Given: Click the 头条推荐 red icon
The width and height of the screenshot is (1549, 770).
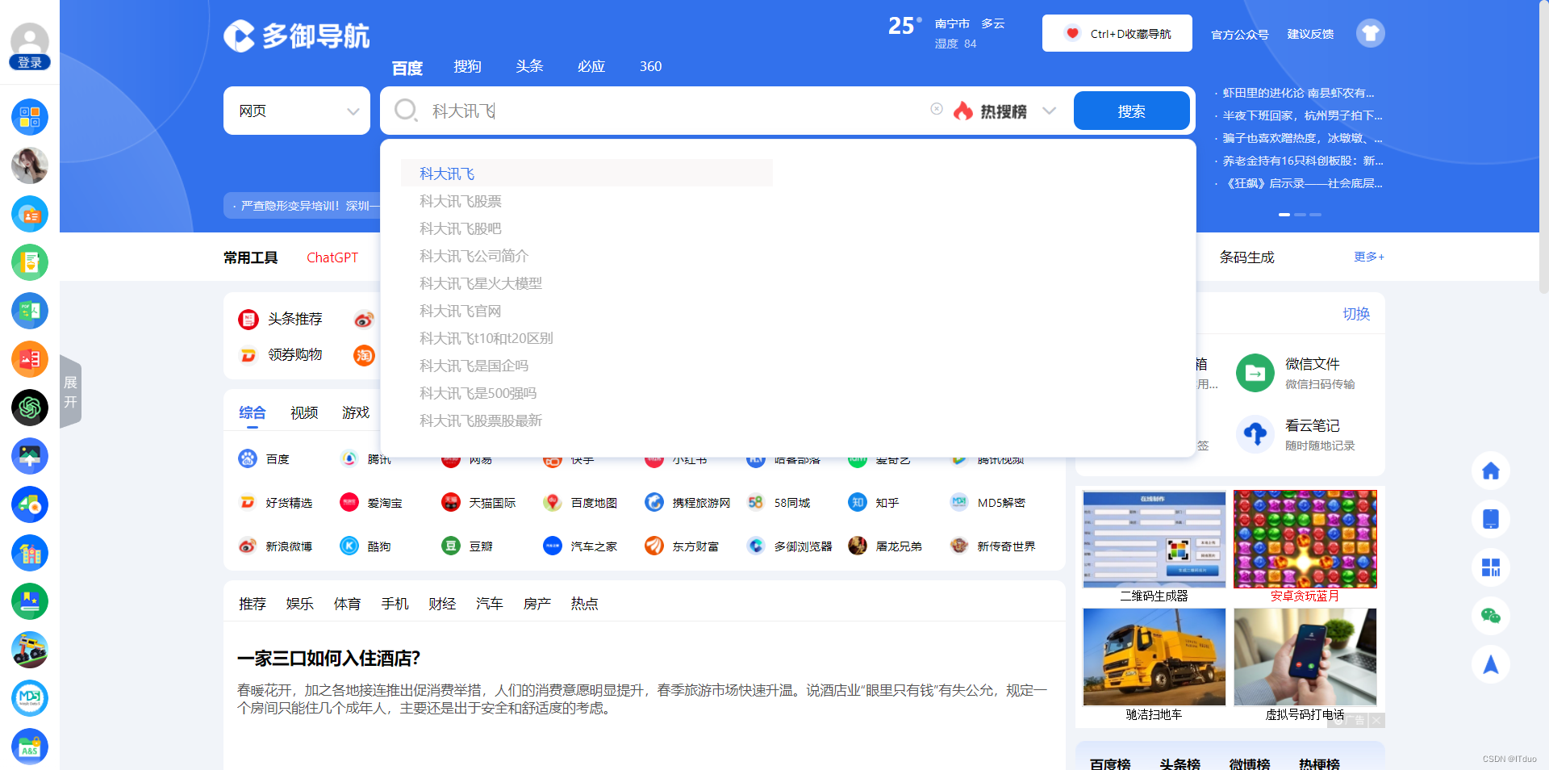Looking at the screenshot, I should tap(248, 320).
